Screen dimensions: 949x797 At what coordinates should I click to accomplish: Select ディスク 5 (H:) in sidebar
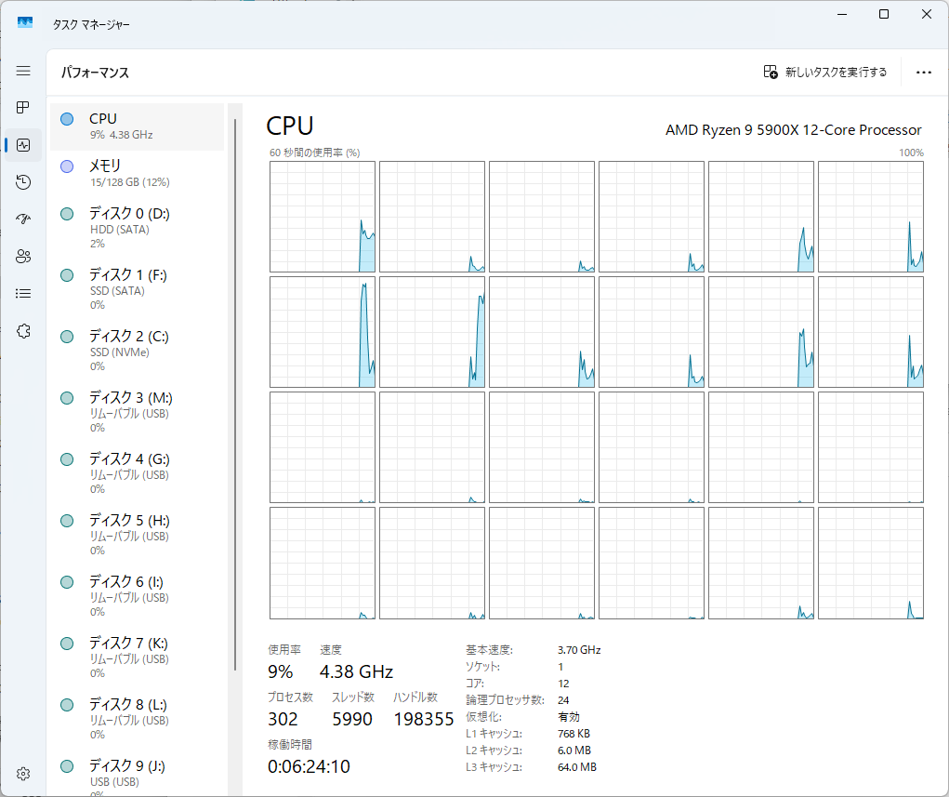[137, 534]
